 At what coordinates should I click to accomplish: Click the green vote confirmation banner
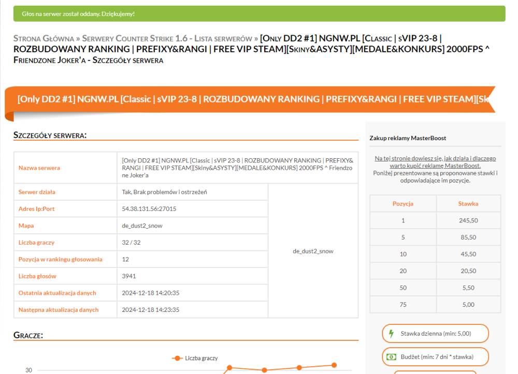coord(260,14)
